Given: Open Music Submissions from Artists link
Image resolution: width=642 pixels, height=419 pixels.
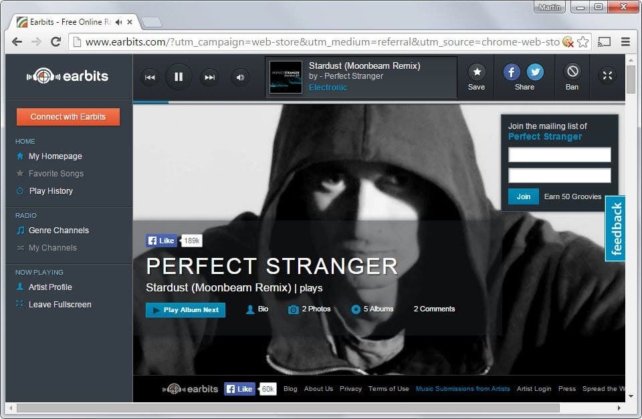Looking at the screenshot, I should point(463,389).
